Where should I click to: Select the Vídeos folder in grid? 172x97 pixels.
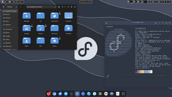pos(55,41)
